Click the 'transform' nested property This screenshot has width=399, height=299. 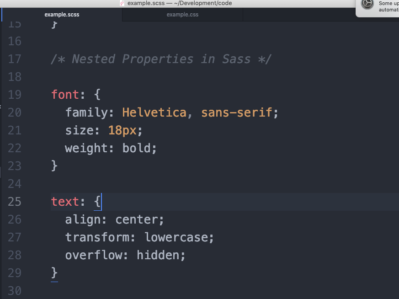[97, 237]
